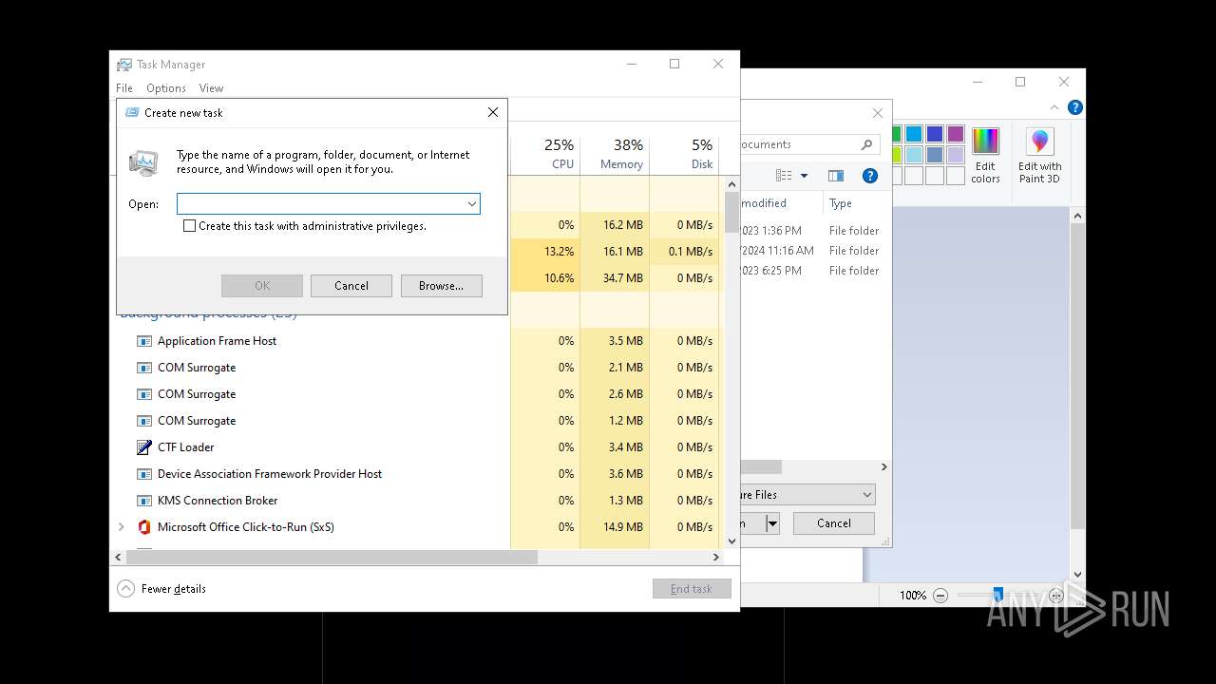Click the search magnifier in file dialog
1216x684 pixels.
[866, 144]
